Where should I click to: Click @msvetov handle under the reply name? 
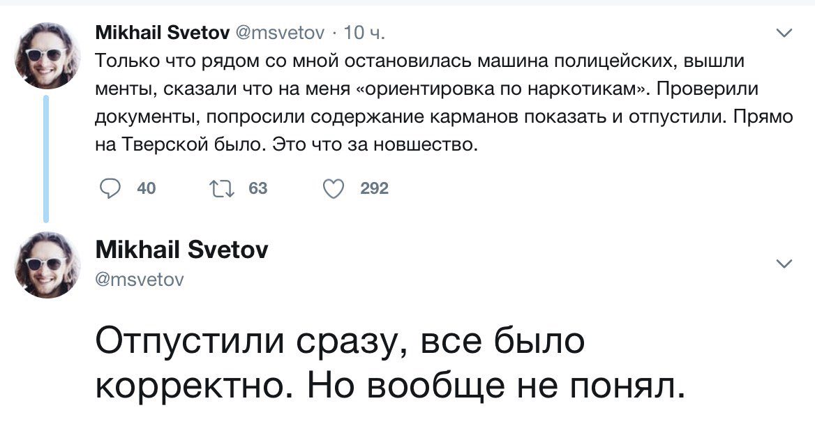pos(140,280)
